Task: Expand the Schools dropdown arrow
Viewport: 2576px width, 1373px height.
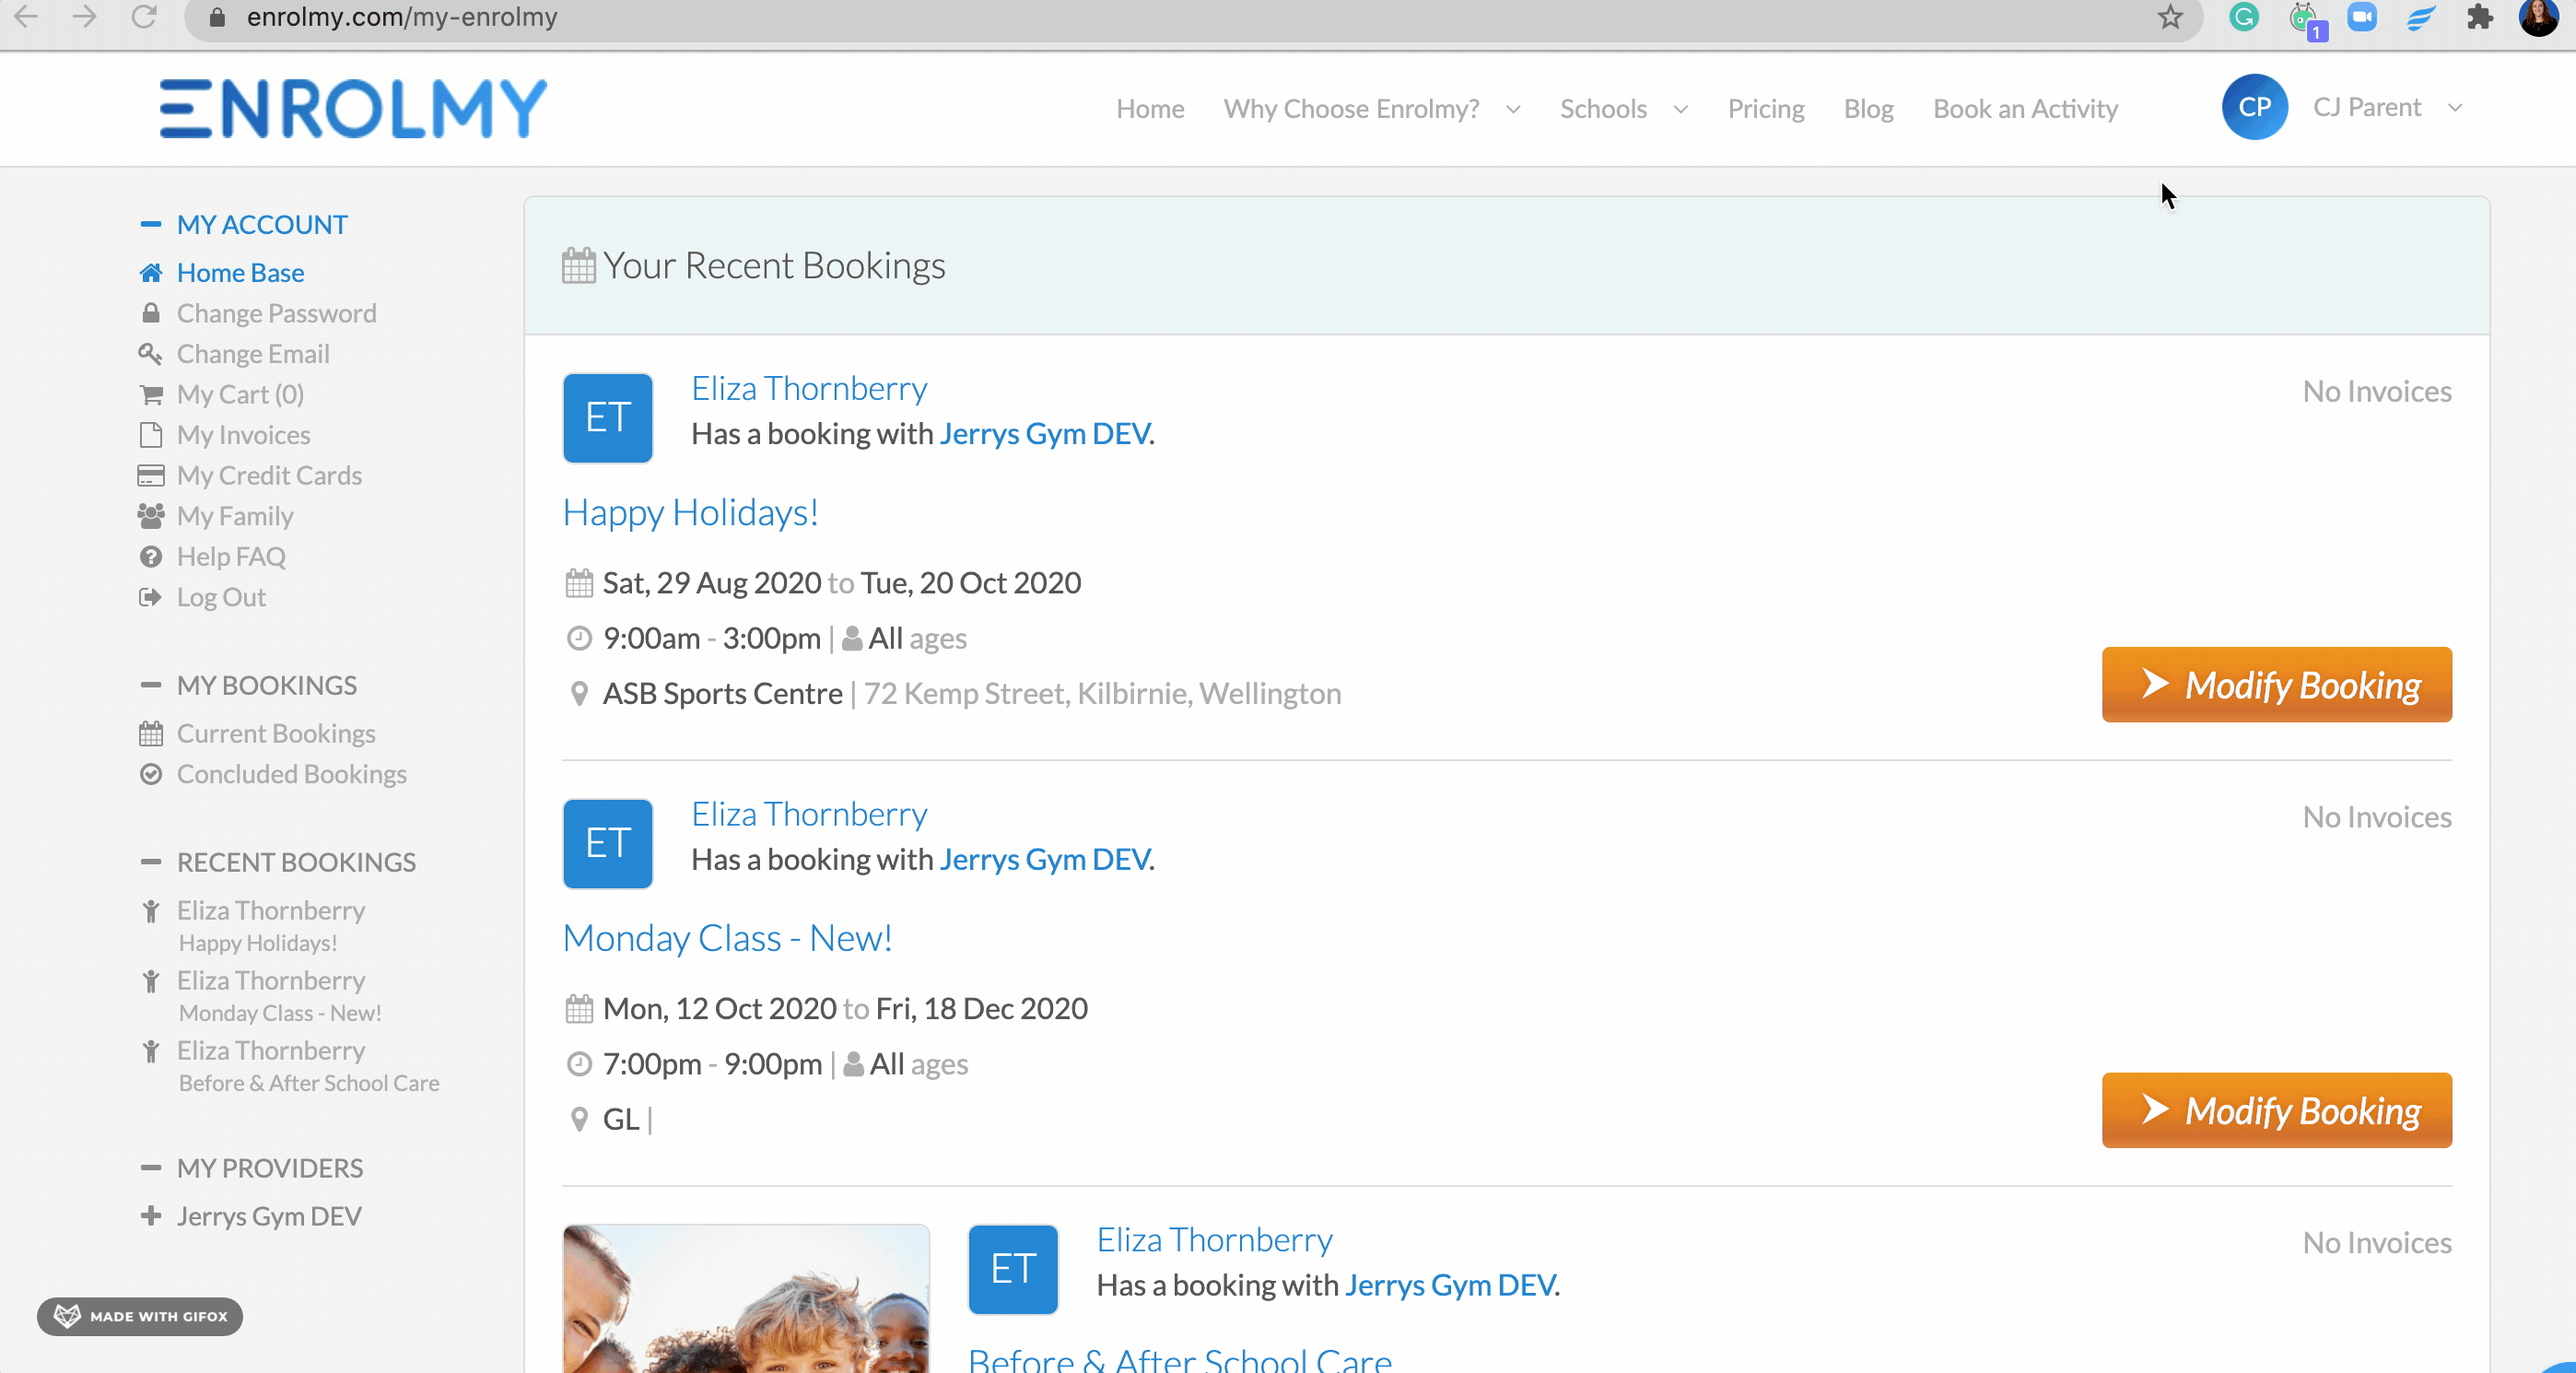Action: (x=1680, y=109)
